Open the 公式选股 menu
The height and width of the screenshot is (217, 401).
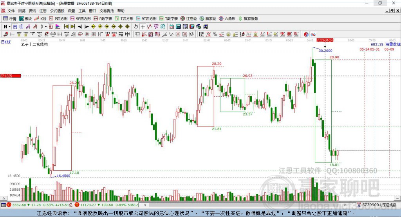[57, 11]
